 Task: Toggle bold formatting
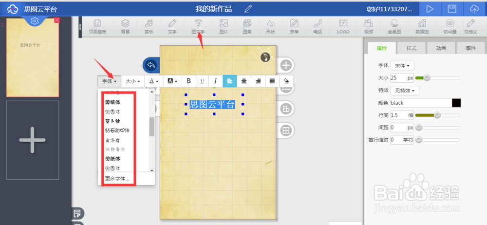point(188,81)
